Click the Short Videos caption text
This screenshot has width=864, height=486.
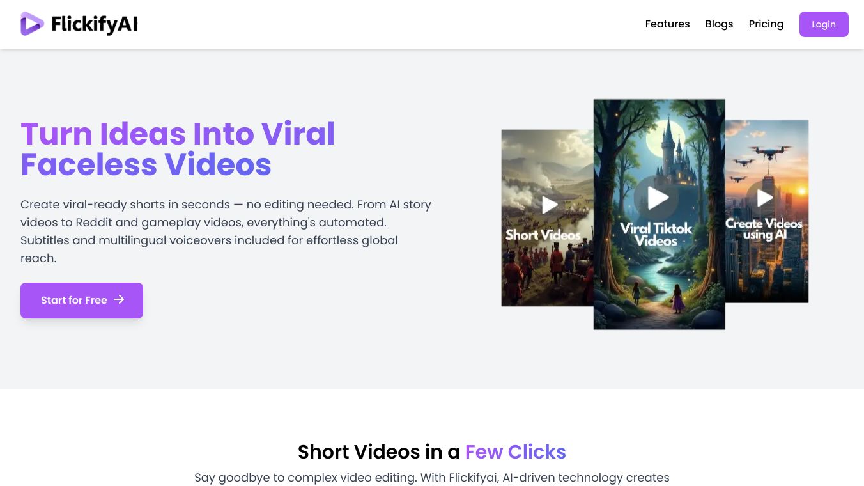(x=543, y=235)
